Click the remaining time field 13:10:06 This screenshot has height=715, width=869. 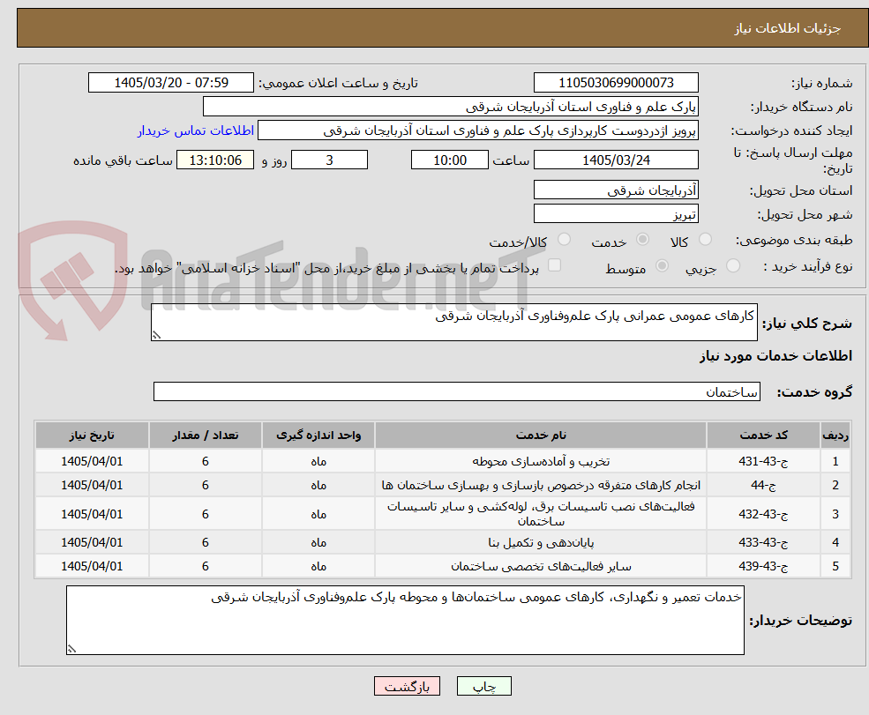(215, 160)
